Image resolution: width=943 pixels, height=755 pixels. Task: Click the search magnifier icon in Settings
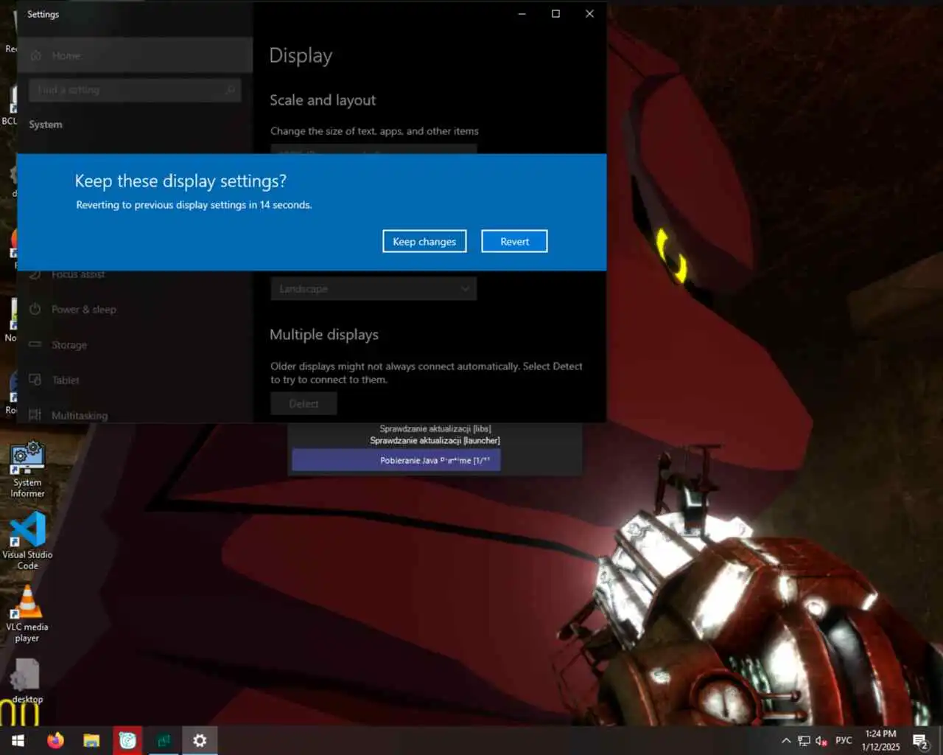[x=230, y=90]
